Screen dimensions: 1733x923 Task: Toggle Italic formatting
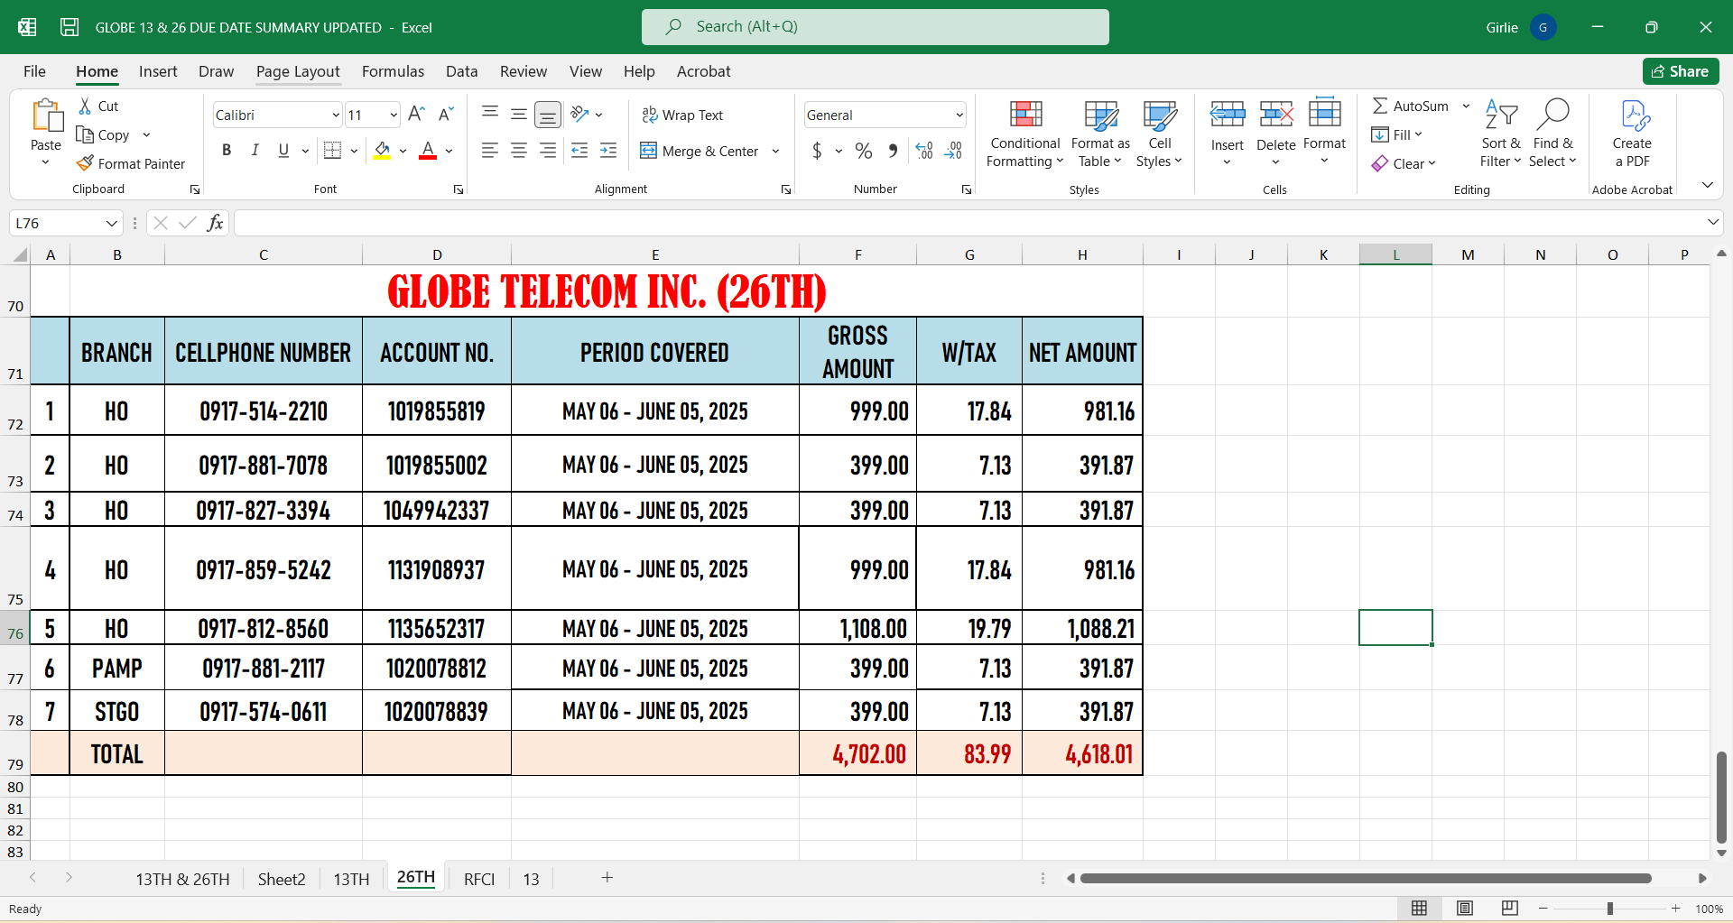tap(255, 151)
